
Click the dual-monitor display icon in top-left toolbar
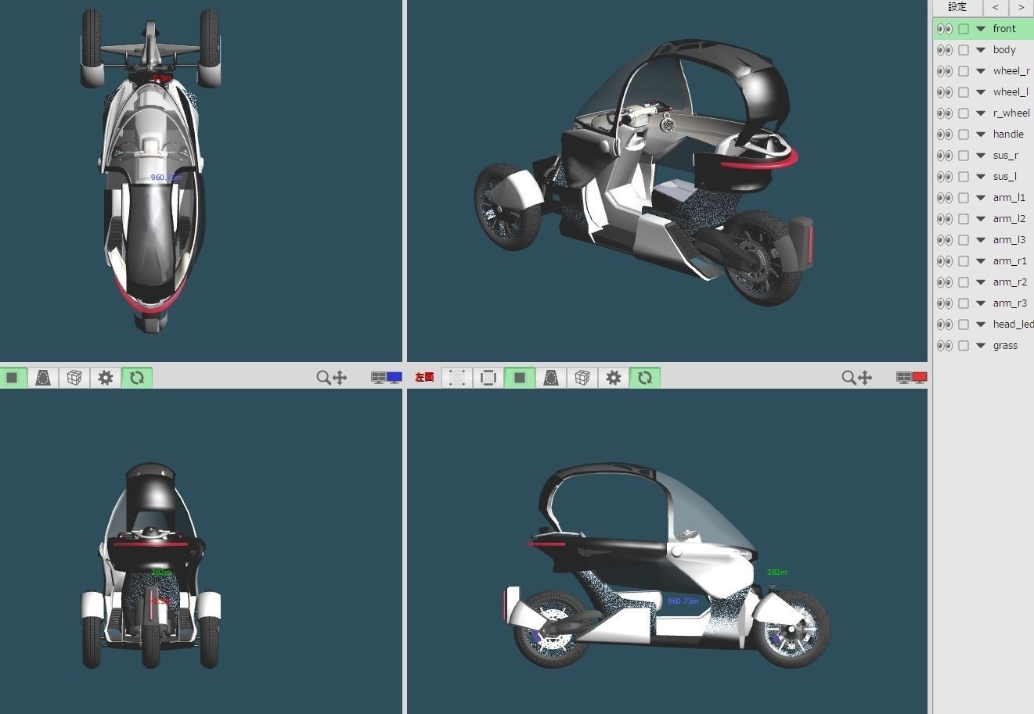click(385, 376)
